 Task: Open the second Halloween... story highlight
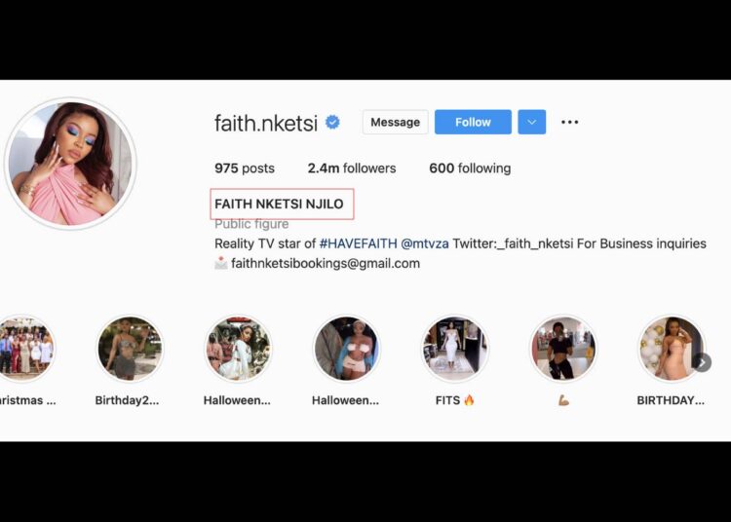[x=346, y=349]
